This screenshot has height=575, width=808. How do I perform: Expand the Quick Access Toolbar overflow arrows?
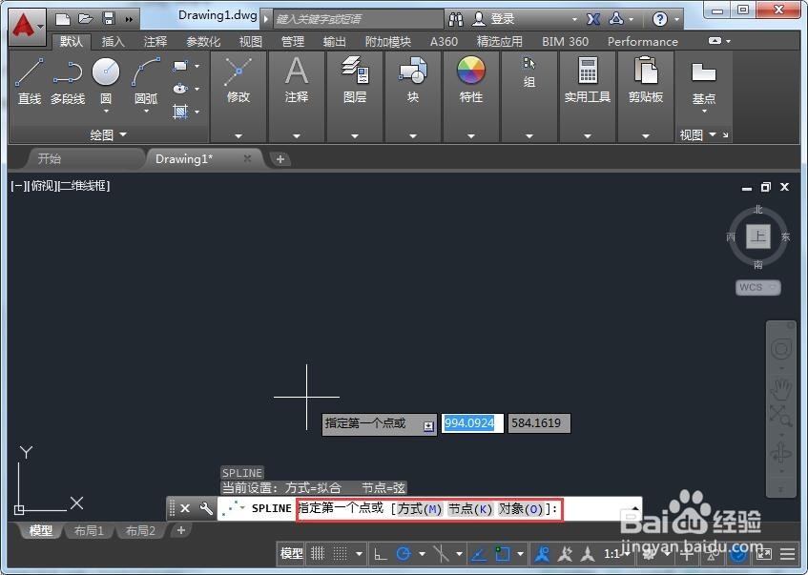pos(129,20)
